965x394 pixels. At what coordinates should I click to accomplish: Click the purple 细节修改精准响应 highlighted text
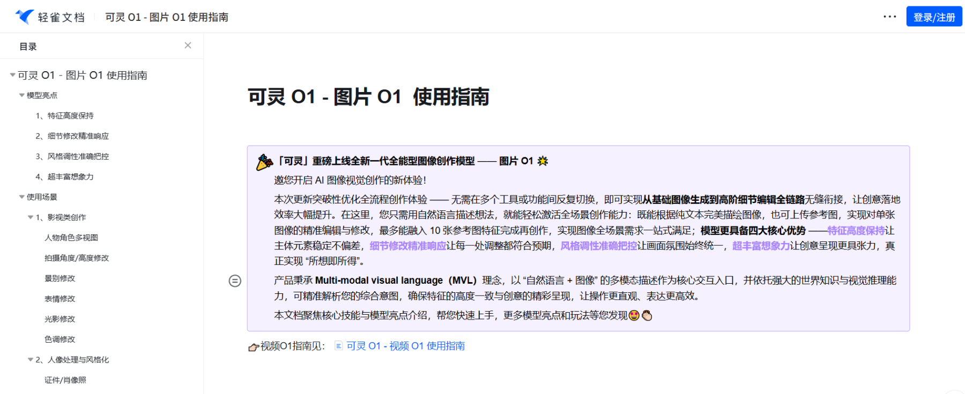pos(408,246)
